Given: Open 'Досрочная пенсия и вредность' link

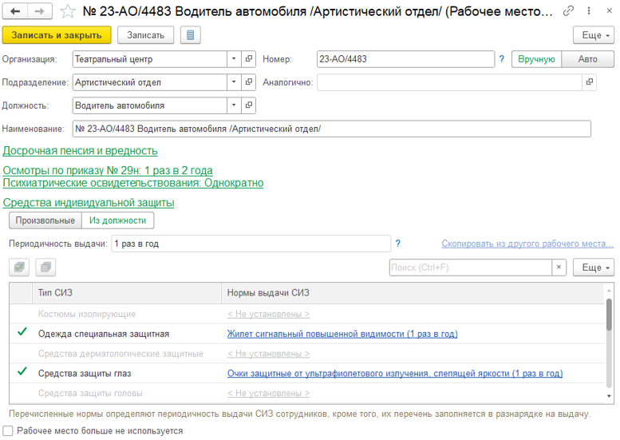Looking at the screenshot, I should [80, 150].
